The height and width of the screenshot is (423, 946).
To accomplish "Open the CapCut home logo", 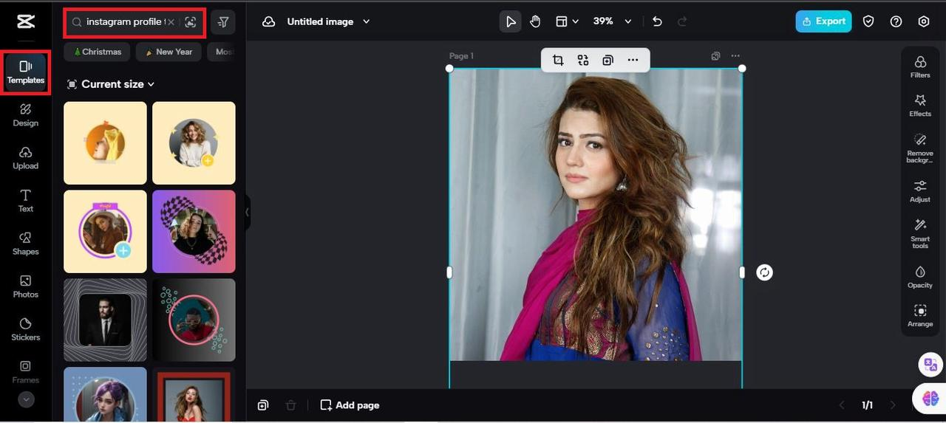I will point(25,21).
